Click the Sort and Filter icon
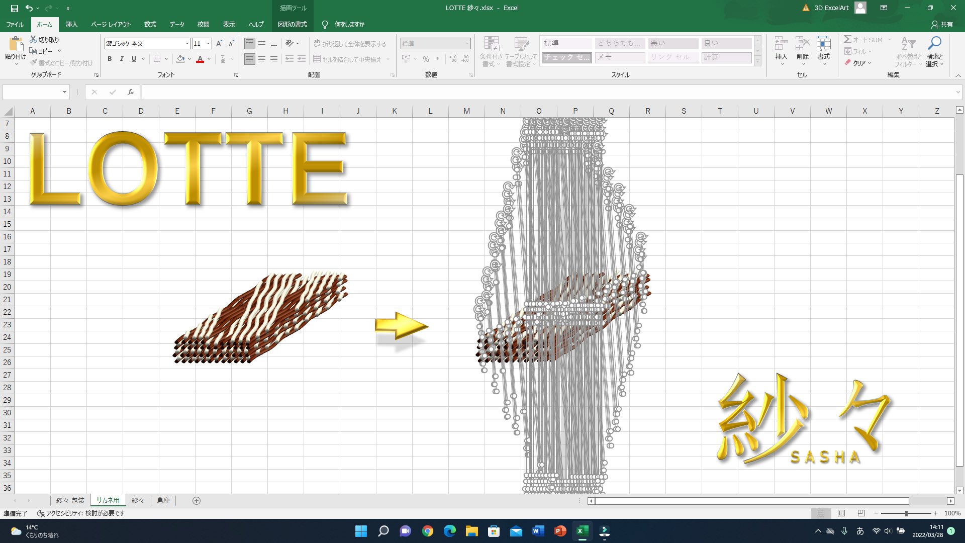Screen dimensions: 965x543 (908, 44)
